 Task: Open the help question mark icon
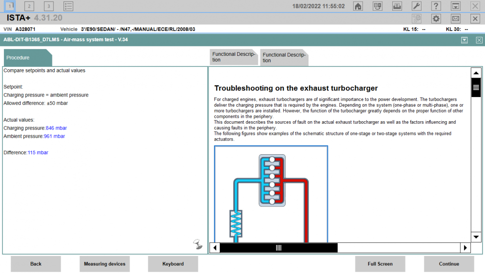click(x=436, y=6)
